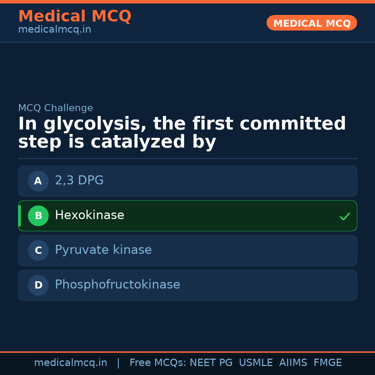375x375 pixels.
Task: Click "Free MCQs:" text in the footer
Action: pyautogui.click(x=158, y=363)
